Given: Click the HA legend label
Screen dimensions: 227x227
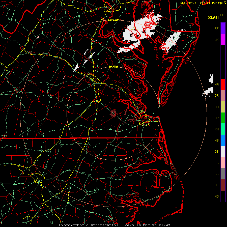Looking at the screenshot, I should tap(217, 84).
